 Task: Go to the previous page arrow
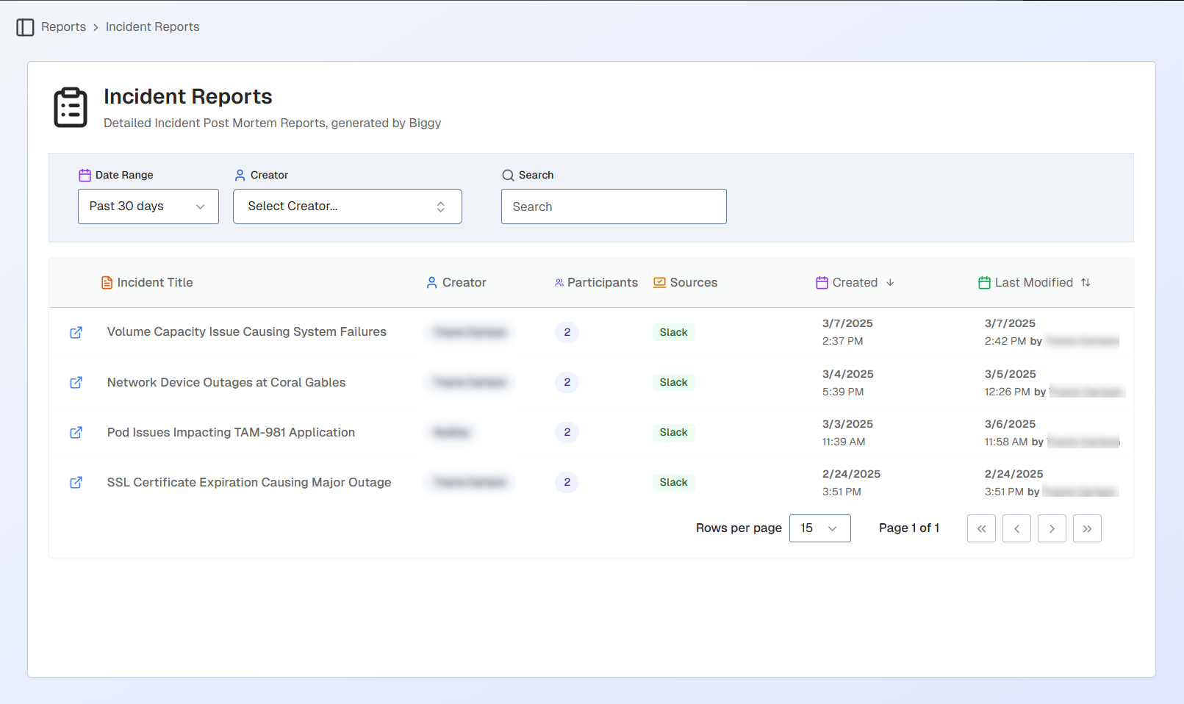point(1016,528)
